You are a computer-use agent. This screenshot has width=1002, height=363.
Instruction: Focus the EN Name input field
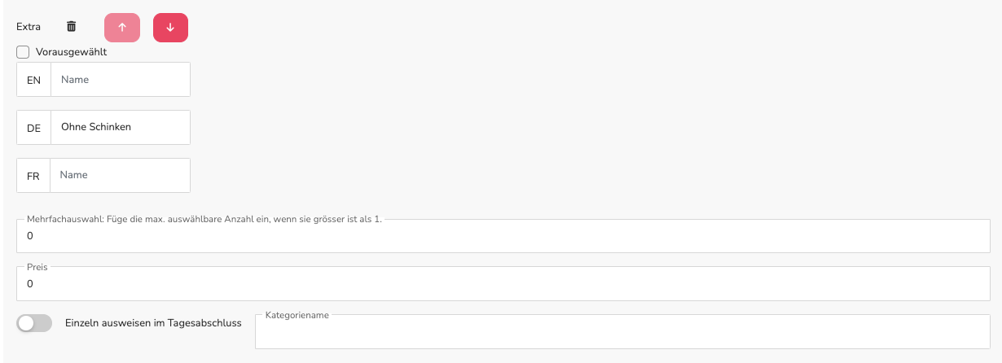tap(121, 80)
